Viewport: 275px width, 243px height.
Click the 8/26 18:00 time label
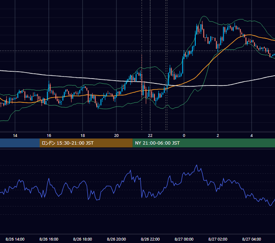[x=82, y=239]
